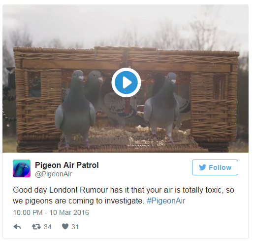Screen dimensions: 253x243
Task: Click the 10 Mar 2016 date text
Action: click(69, 212)
